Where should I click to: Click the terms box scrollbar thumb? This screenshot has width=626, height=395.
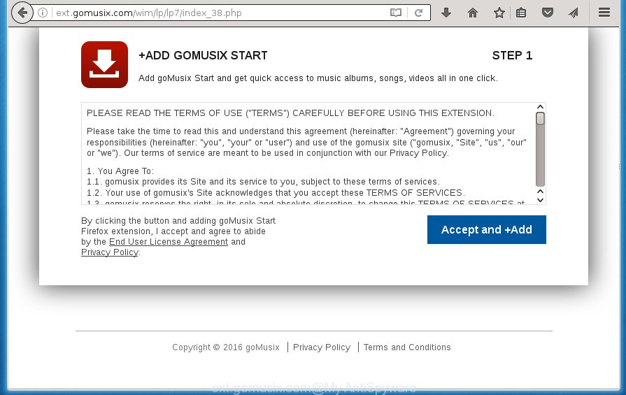[540, 119]
